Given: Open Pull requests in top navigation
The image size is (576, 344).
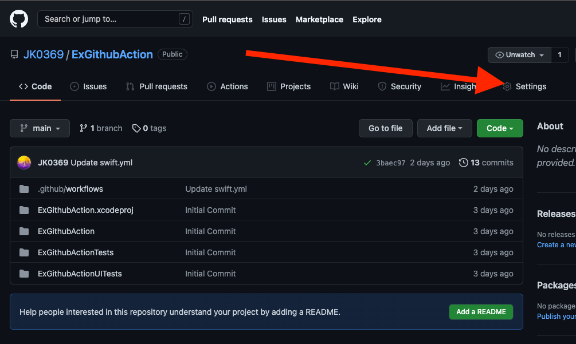Looking at the screenshot, I should (x=228, y=19).
